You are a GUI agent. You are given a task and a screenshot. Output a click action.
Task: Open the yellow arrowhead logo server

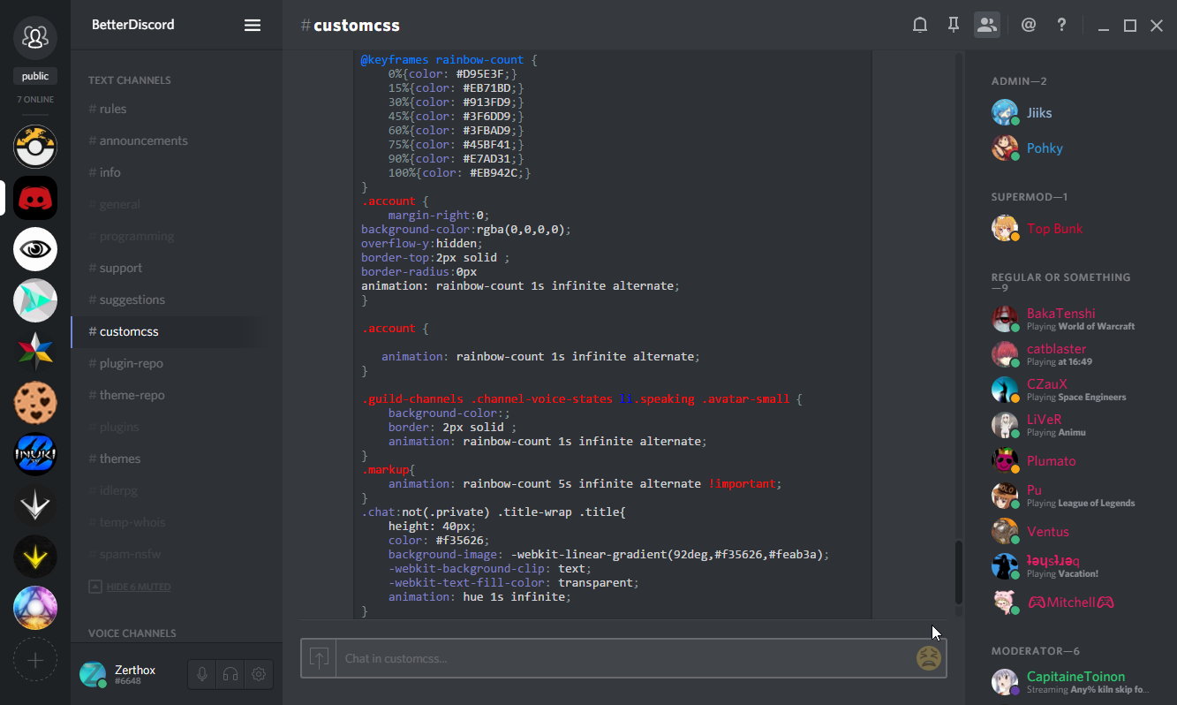[35, 557]
